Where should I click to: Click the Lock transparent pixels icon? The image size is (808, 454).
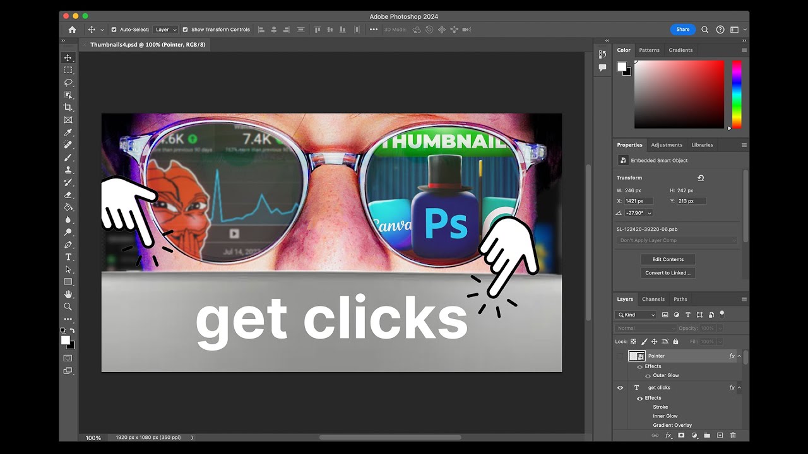point(634,342)
